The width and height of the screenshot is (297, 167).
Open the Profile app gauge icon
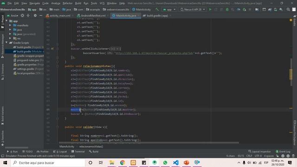pyautogui.click(x=239, y=9)
